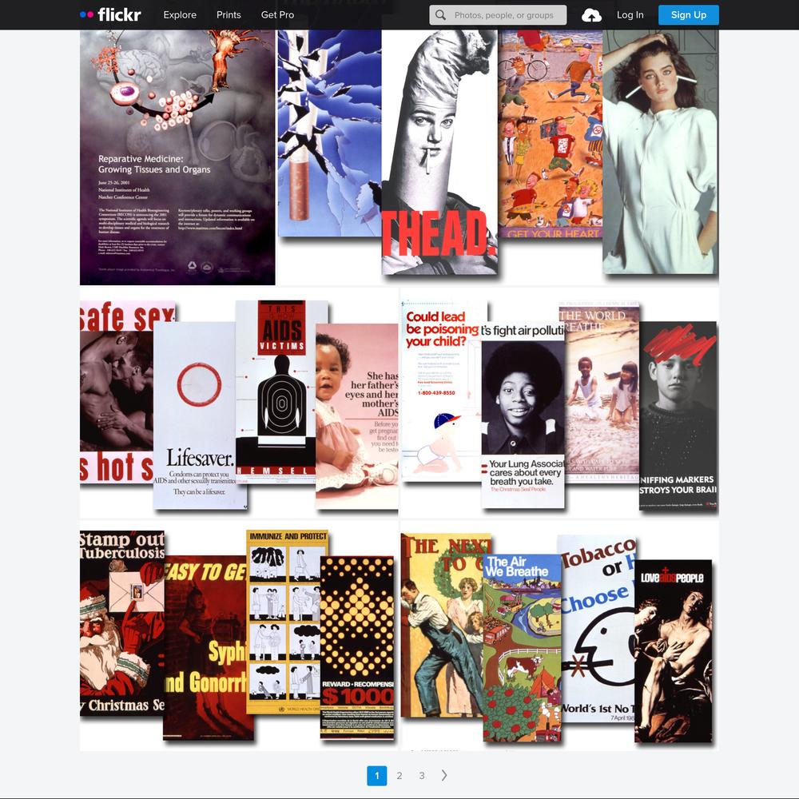Open the blue torn cigarette poster
Viewport: 799px width, 799px height.
coord(329,133)
